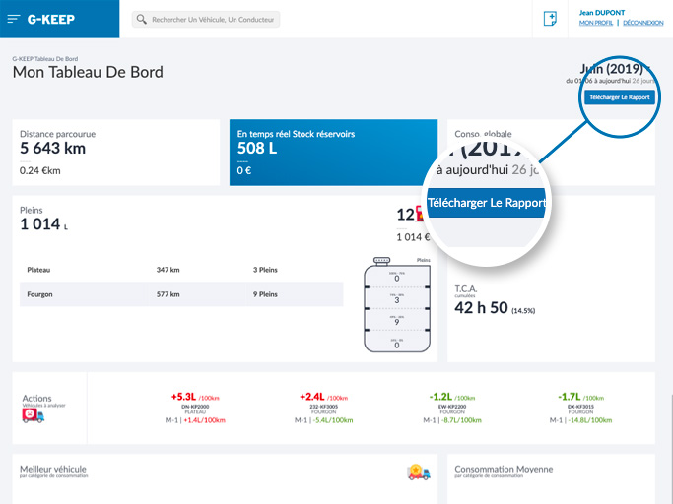The image size is (673, 504).
Task: Select the Plateau row in the table
Action: 180,269
